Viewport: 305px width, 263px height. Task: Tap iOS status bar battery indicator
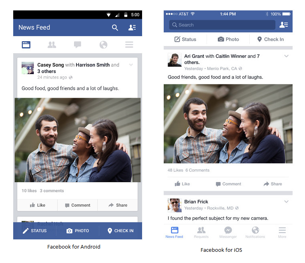pyautogui.click(x=287, y=14)
